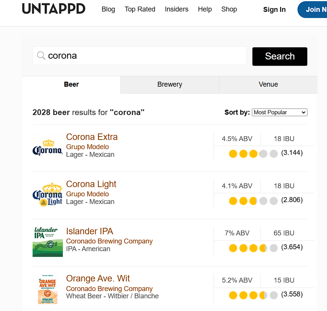Open the Top Rated menu item
Image resolution: width=327 pixels, height=311 pixels.
tap(140, 9)
